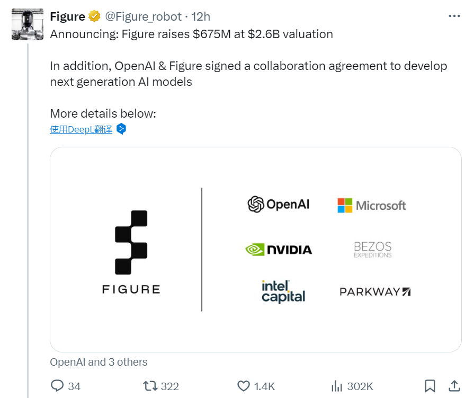
Task: Click the DeepL logo icon
Action: coord(121,129)
